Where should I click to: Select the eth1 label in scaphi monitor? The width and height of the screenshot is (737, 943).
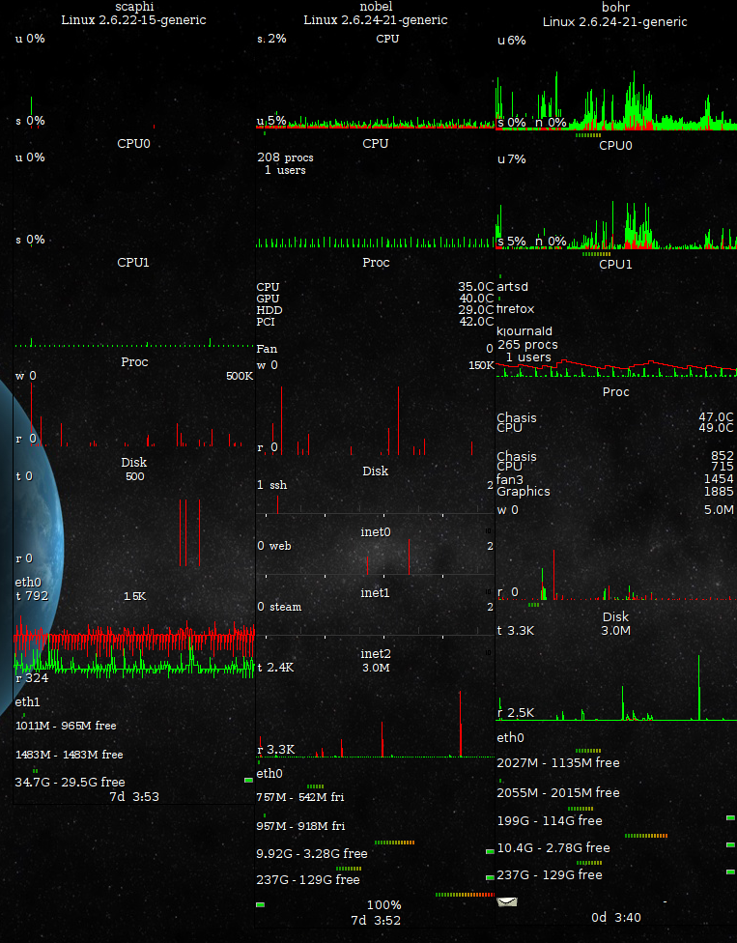tap(28, 701)
